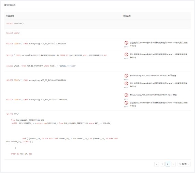Click second error icon in ACT_CO_DATABASECHANGELOG row

pos(126,83)
